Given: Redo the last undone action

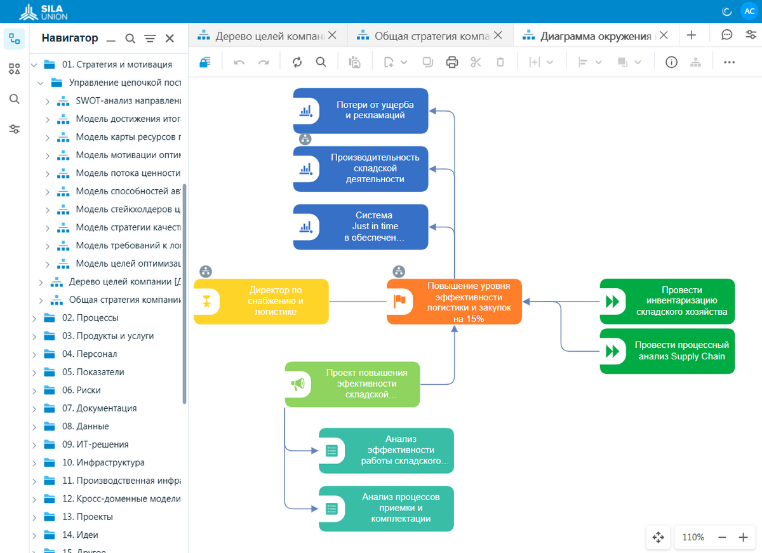Looking at the screenshot, I should click(x=264, y=62).
